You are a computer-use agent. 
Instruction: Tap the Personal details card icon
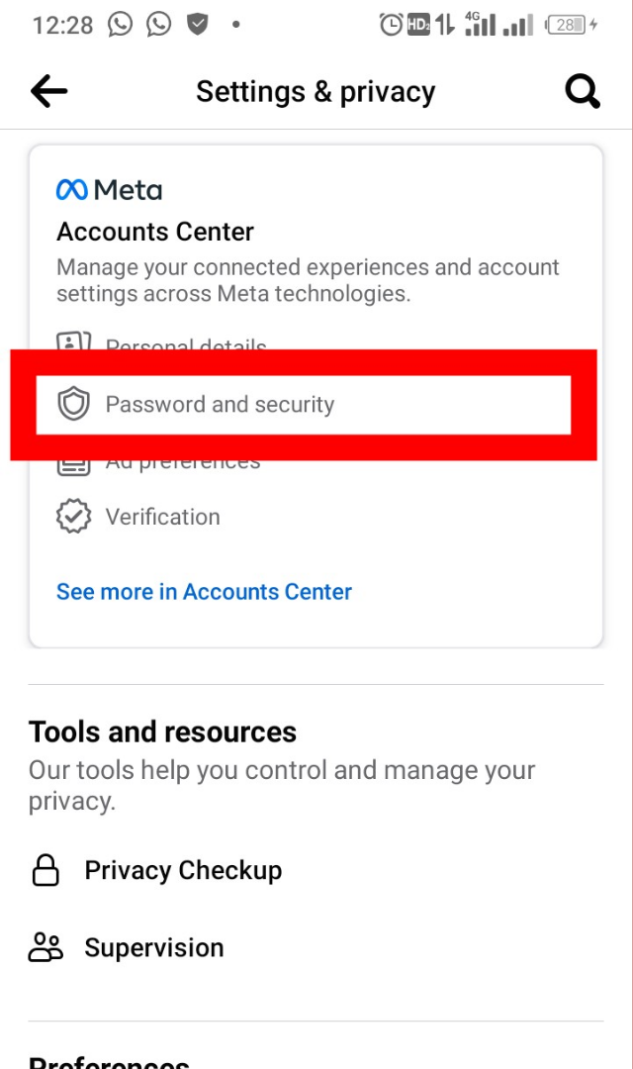click(73, 343)
